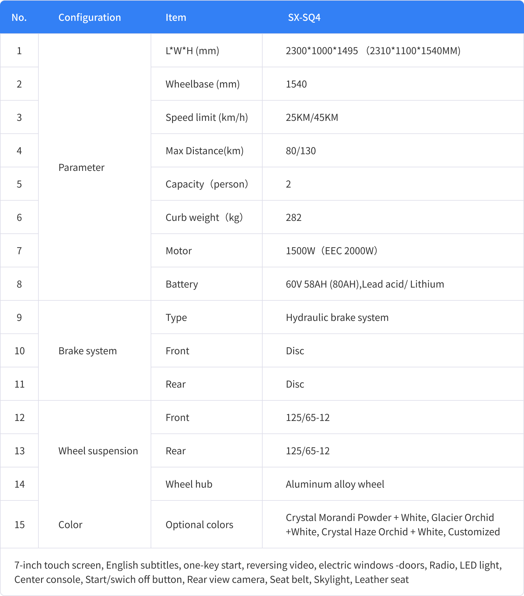Image resolution: width=524 pixels, height=596 pixels.
Task: Click the 25KM/45KM speed limit value
Action: [312, 118]
